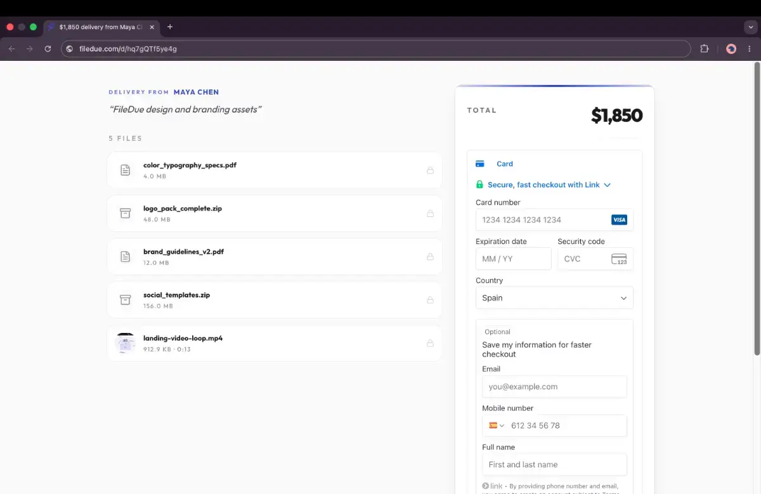The height and width of the screenshot is (494, 761).
Task: Click the color_typography_specs.pdf file name
Action: (190, 165)
